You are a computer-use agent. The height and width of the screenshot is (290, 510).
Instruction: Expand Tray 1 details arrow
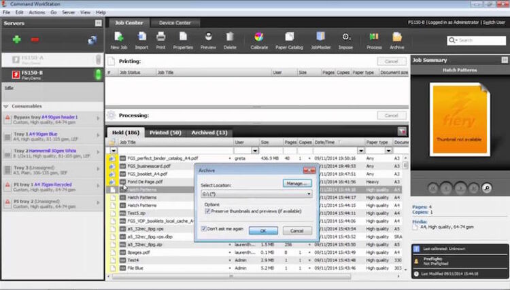pos(98,135)
